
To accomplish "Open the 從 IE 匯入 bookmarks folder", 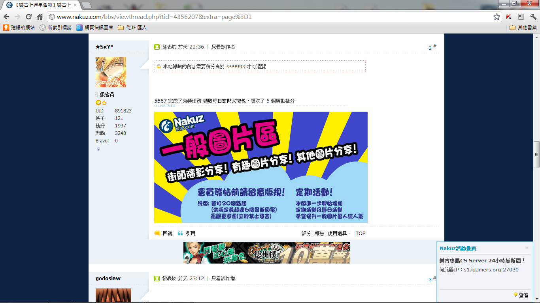I will [x=132, y=28].
